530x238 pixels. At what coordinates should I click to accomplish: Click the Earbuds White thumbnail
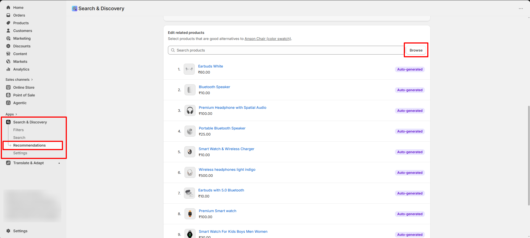[x=189, y=69]
